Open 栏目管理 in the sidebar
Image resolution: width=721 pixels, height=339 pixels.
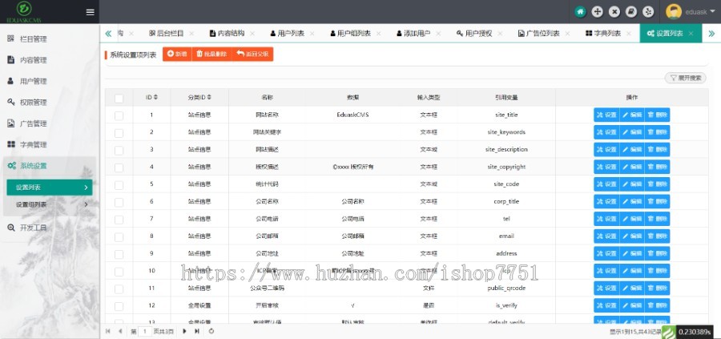pyautogui.click(x=33, y=39)
